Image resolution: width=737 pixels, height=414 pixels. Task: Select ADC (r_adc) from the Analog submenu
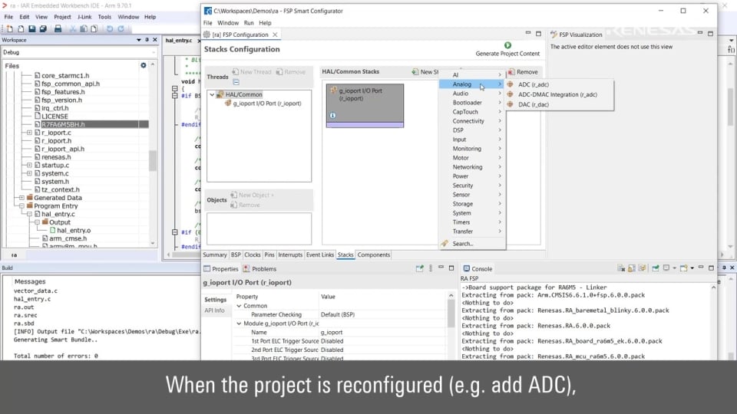(x=534, y=84)
